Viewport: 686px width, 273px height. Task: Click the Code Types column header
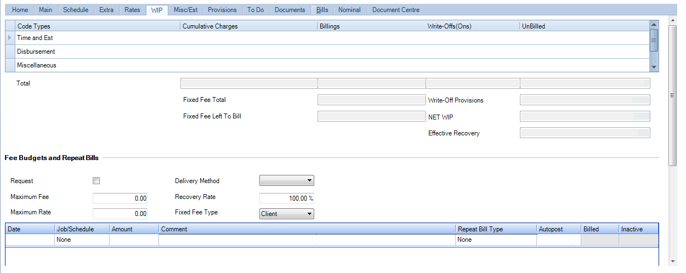[x=98, y=26]
